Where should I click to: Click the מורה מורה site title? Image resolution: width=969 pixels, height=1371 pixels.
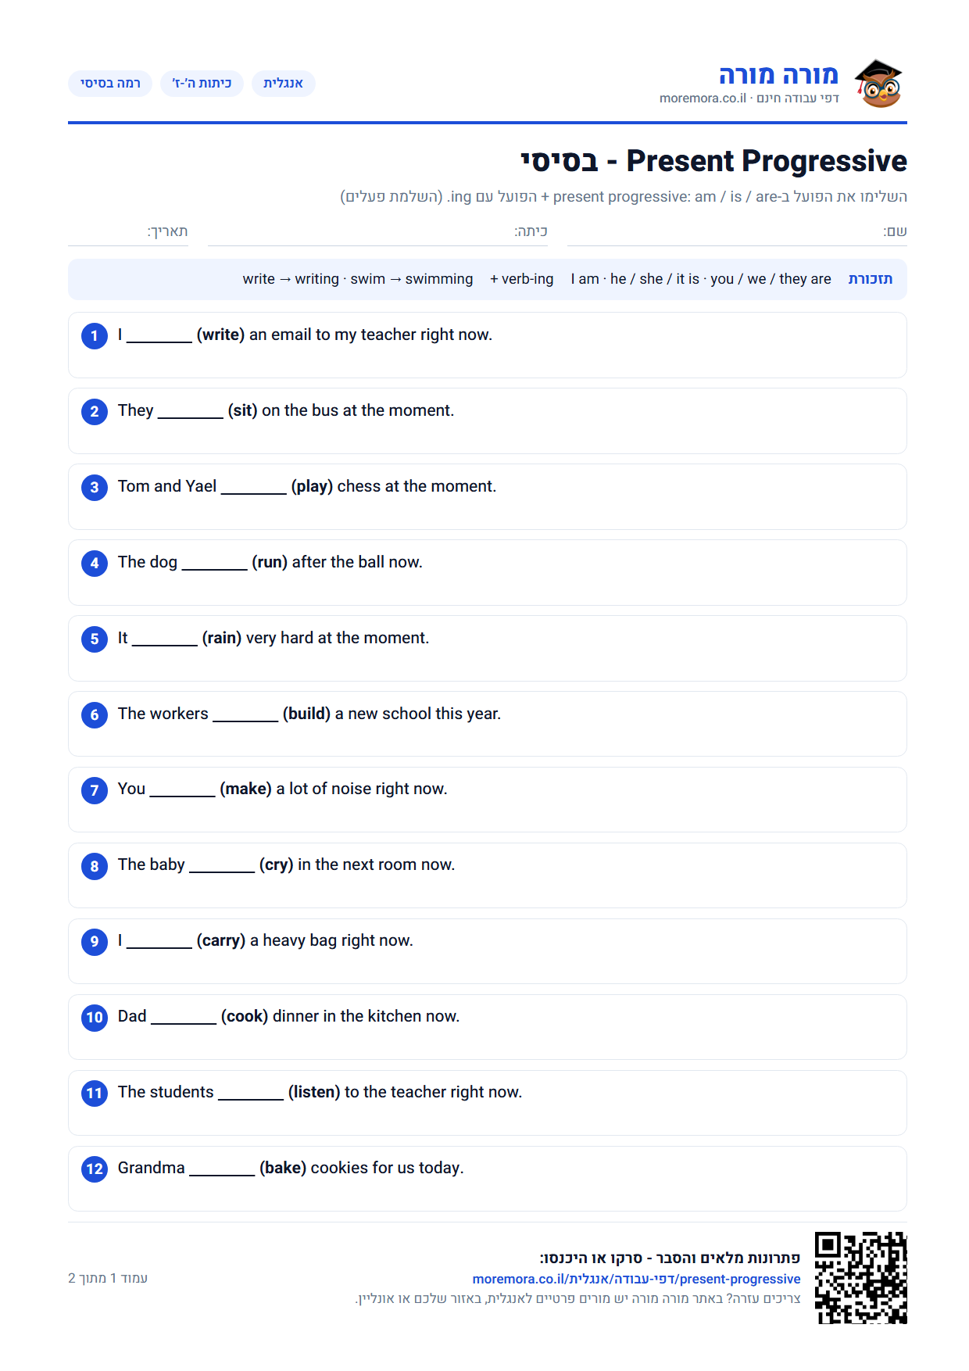coord(778,75)
